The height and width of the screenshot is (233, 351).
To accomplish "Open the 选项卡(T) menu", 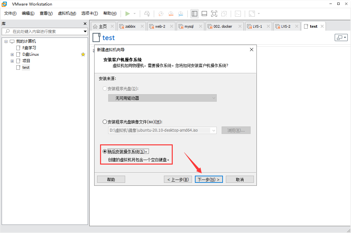I will coord(90,13).
